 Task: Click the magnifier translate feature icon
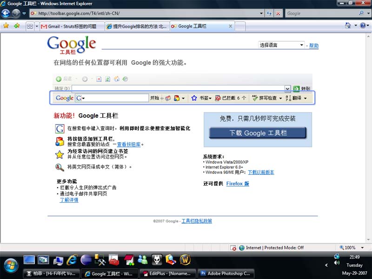coord(60,167)
